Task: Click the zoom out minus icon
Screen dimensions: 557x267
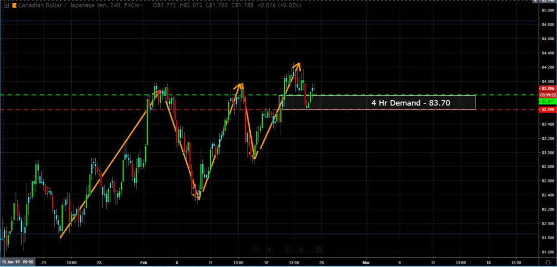Action: coord(256,249)
